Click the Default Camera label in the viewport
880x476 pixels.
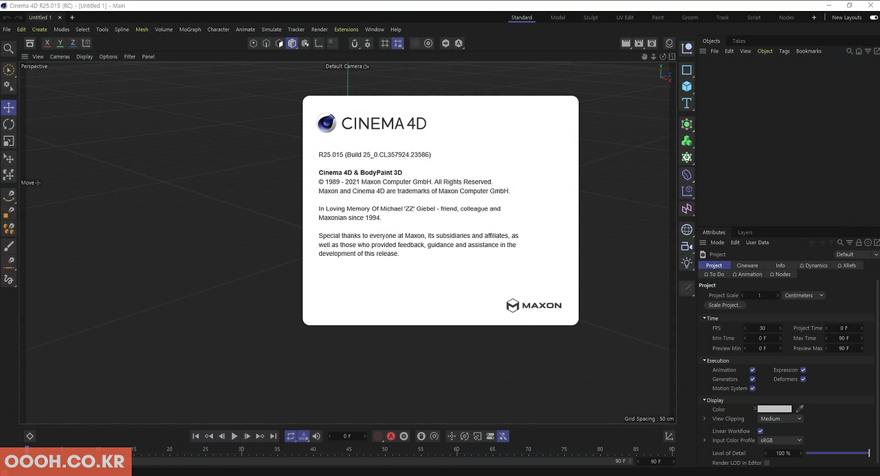(344, 66)
